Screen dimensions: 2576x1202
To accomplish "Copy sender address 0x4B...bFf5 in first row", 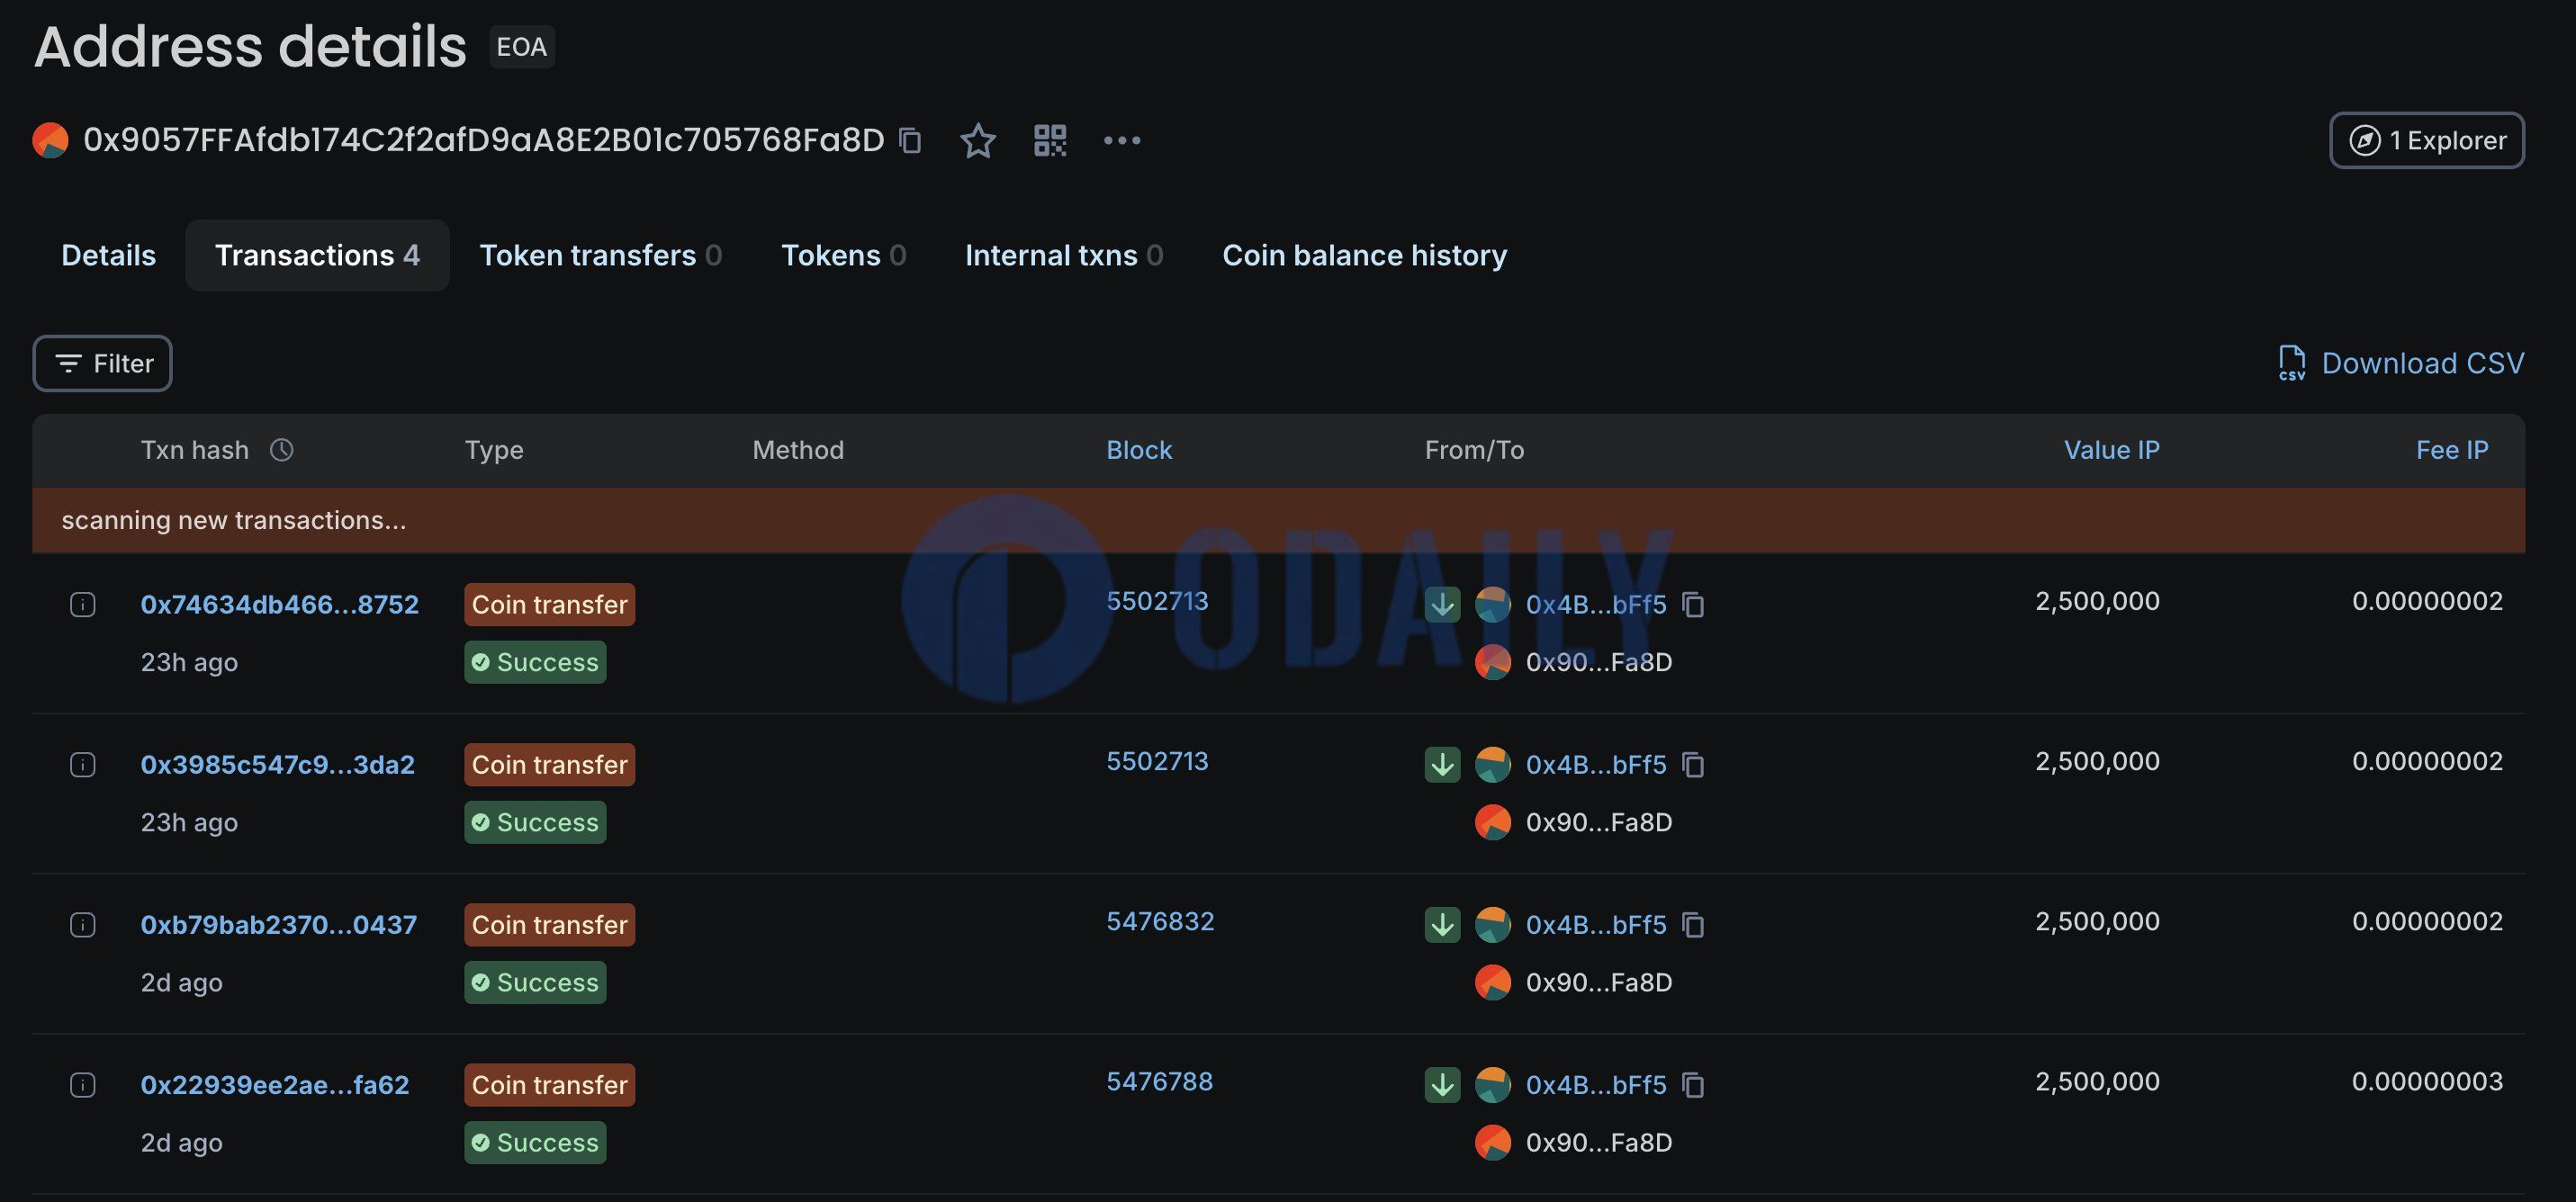I will coord(1693,605).
